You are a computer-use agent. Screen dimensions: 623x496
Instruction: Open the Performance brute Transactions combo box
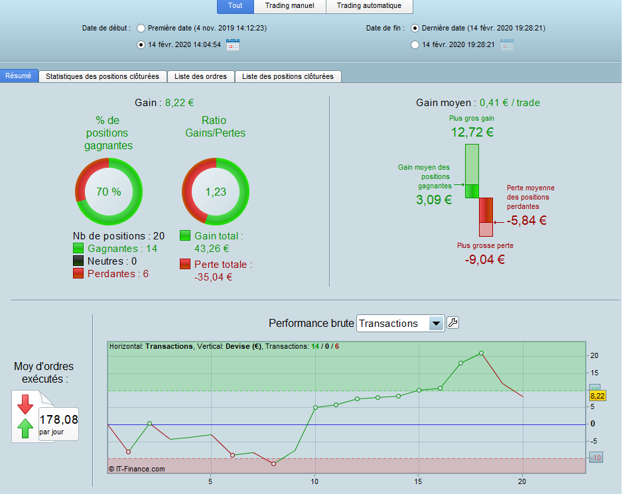(x=401, y=323)
